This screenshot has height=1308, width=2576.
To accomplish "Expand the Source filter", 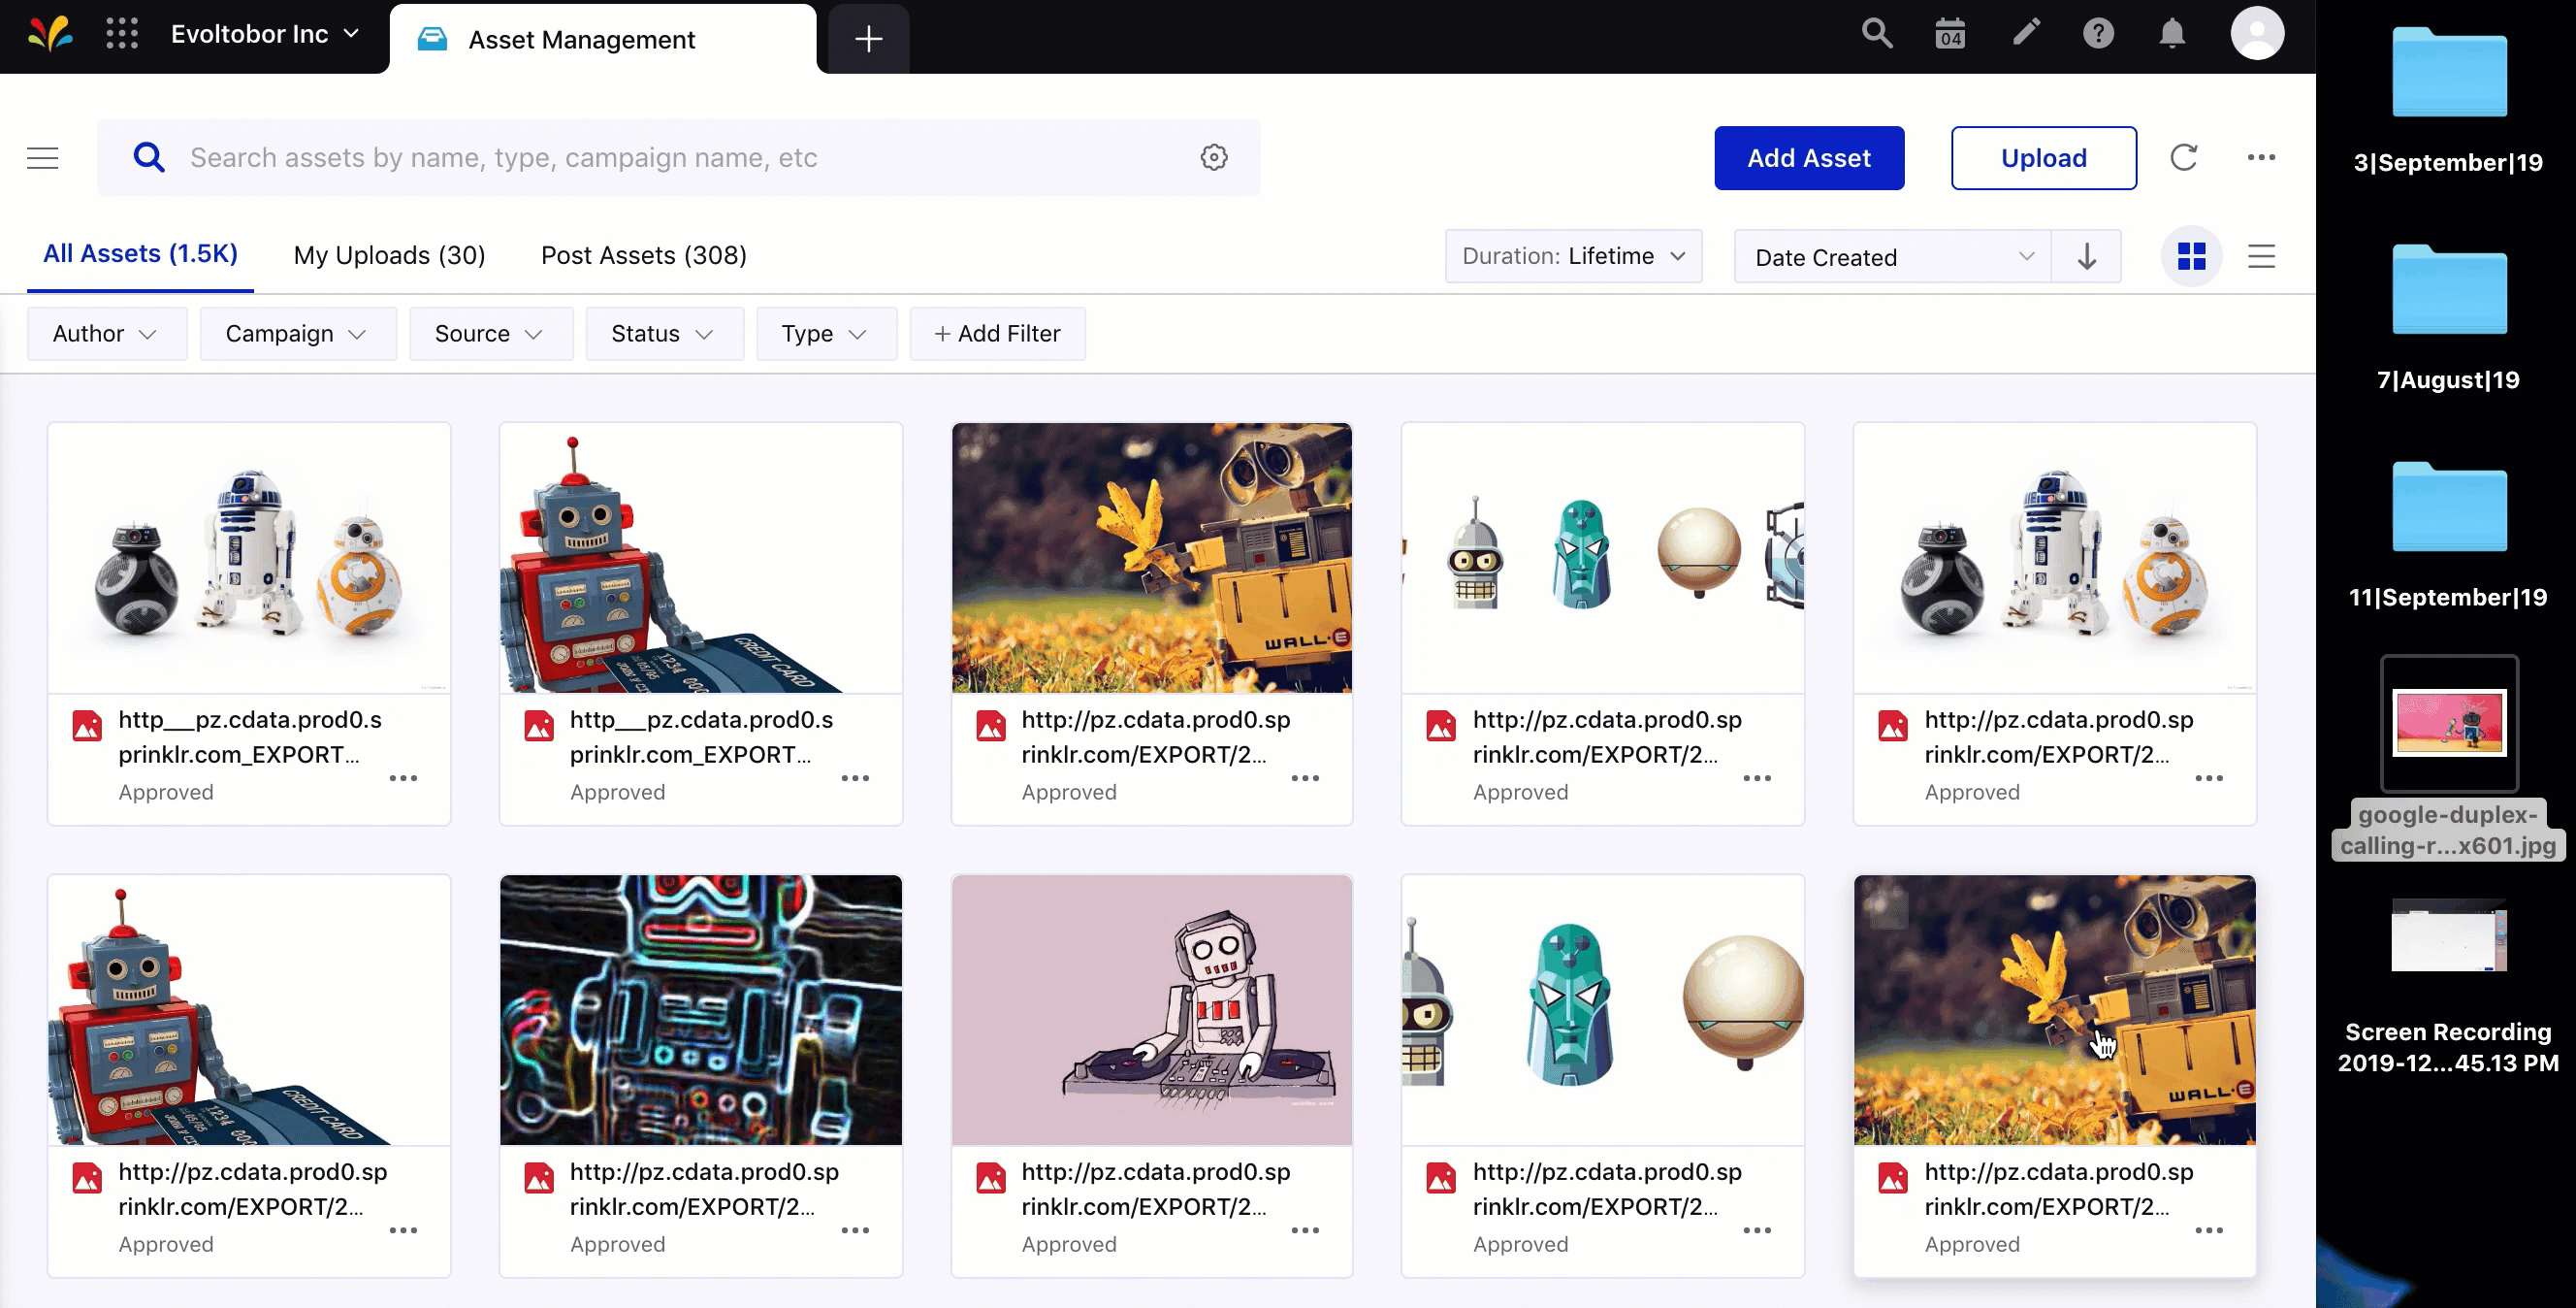I will [x=490, y=333].
